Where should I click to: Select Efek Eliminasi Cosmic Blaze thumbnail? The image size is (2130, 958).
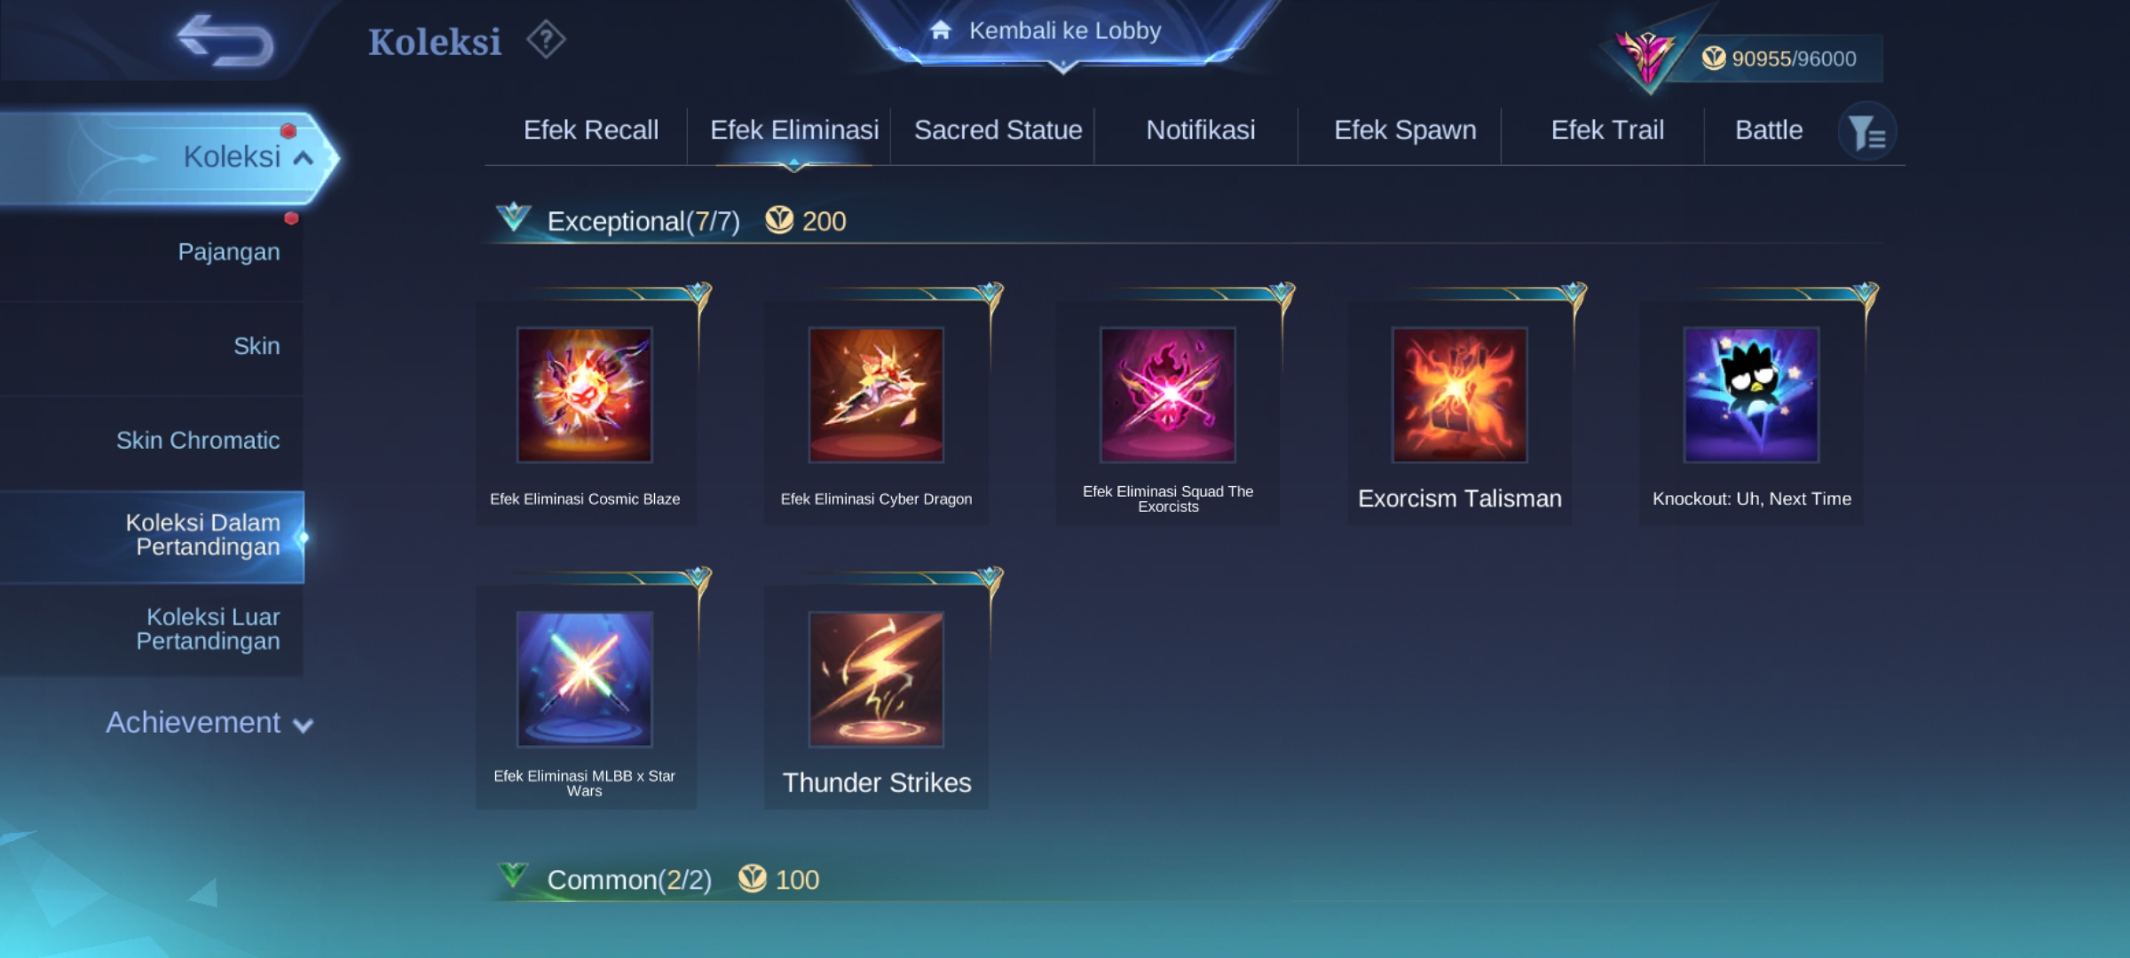(585, 395)
